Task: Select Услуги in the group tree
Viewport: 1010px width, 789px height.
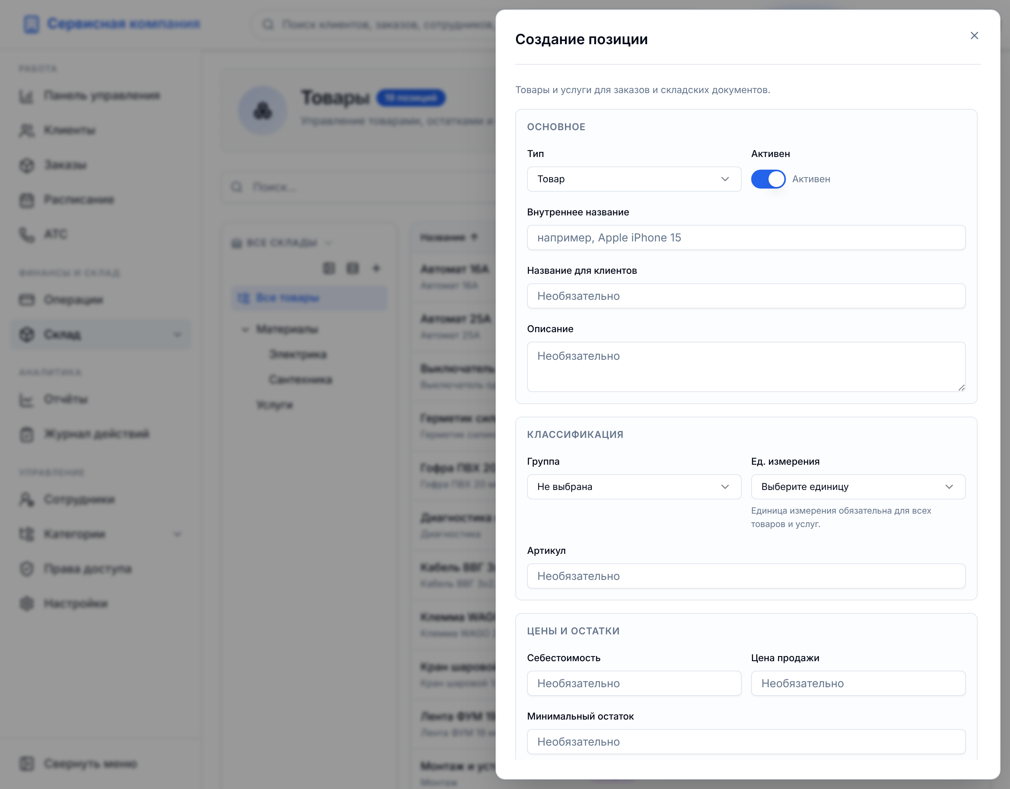Action: pyautogui.click(x=275, y=405)
